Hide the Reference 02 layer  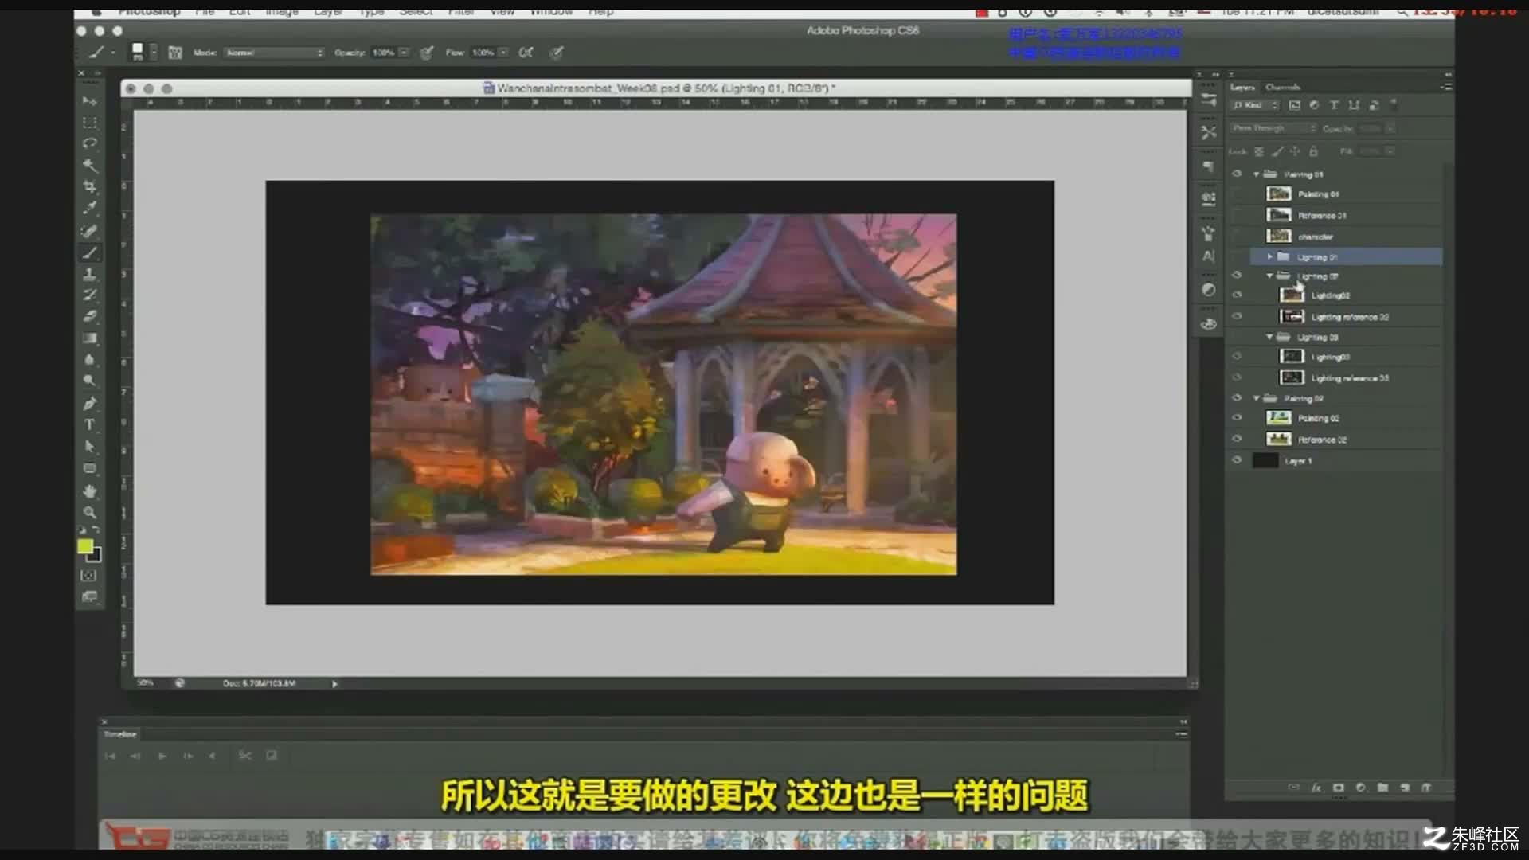(1237, 439)
